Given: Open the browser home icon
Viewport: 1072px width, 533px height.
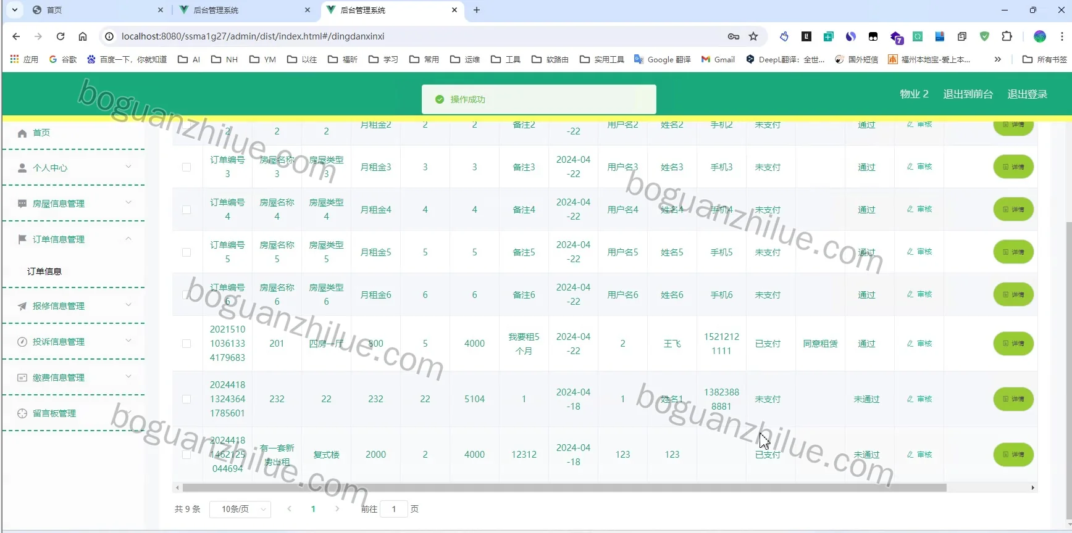Looking at the screenshot, I should pyautogui.click(x=83, y=36).
